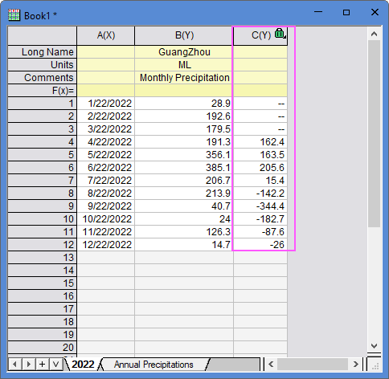Open the sheet list V dropdown button

[x=56, y=365]
